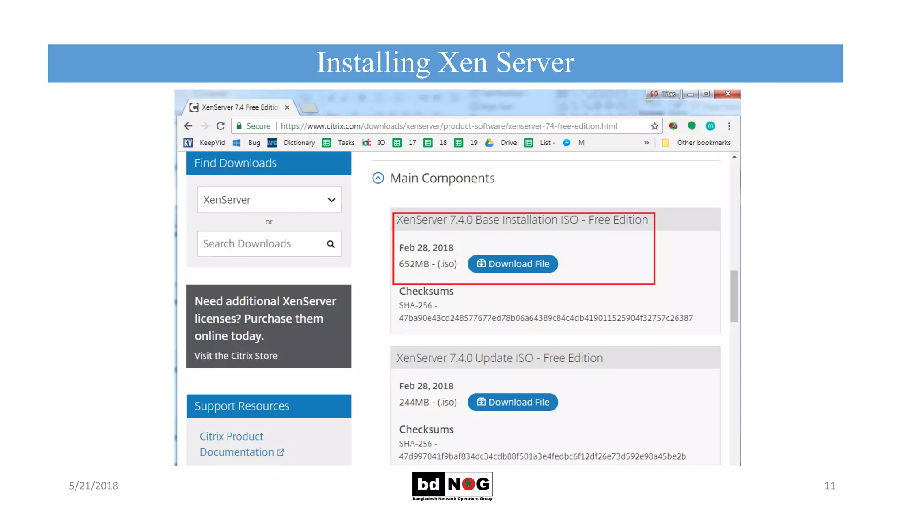Click the Support Resources header
This screenshot has height=509, width=905.
269,406
